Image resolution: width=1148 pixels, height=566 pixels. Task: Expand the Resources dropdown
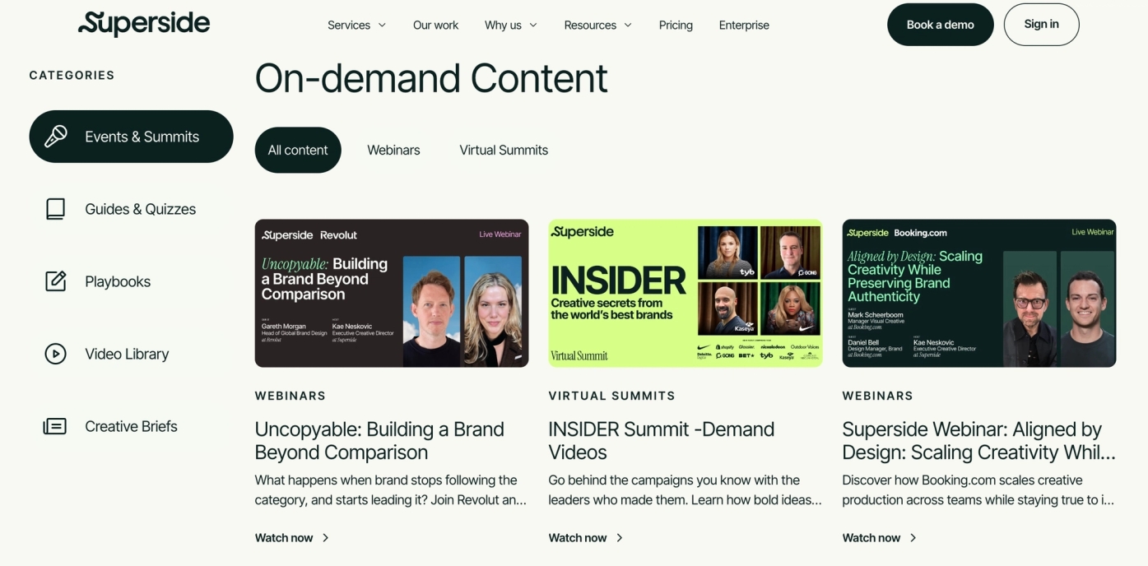coord(598,25)
